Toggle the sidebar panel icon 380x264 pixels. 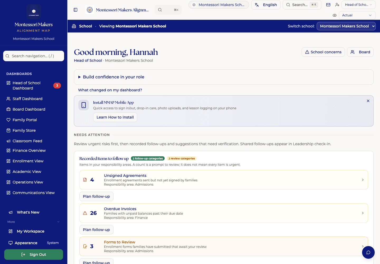(x=75, y=10)
